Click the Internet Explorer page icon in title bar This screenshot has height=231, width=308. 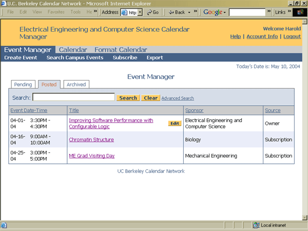4,4
